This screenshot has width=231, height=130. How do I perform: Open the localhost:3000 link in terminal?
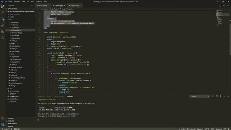pyautogui.click(x=64, y=108)
